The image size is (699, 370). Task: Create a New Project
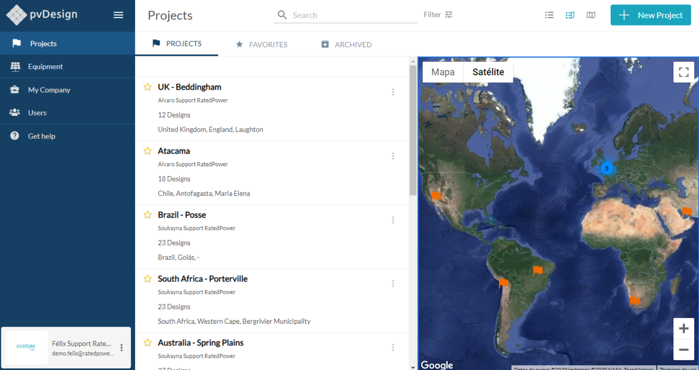point(651,15)
